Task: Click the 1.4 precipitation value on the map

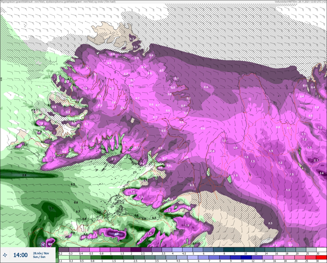Action: point(133,192)
